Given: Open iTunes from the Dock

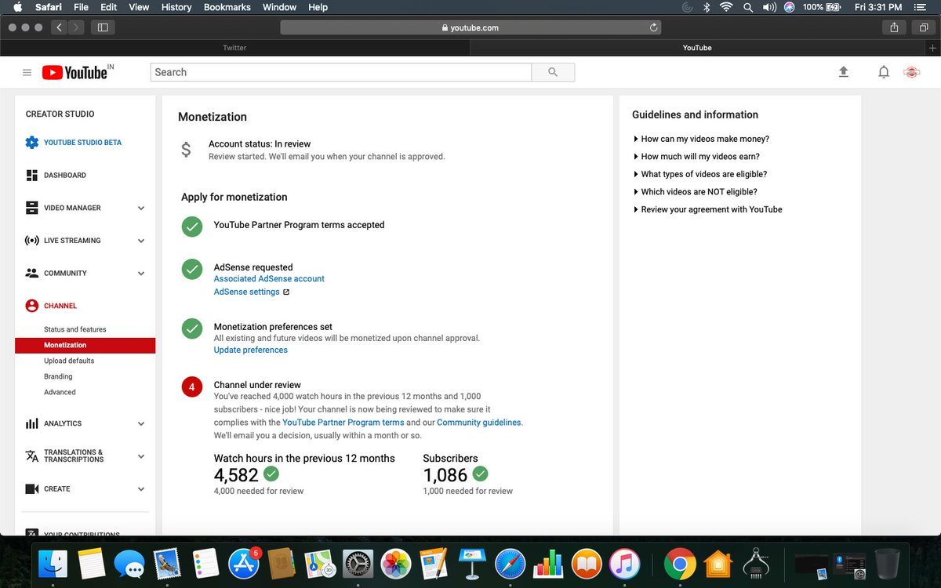Looking at the screenshot, I should tap(624, 563).
